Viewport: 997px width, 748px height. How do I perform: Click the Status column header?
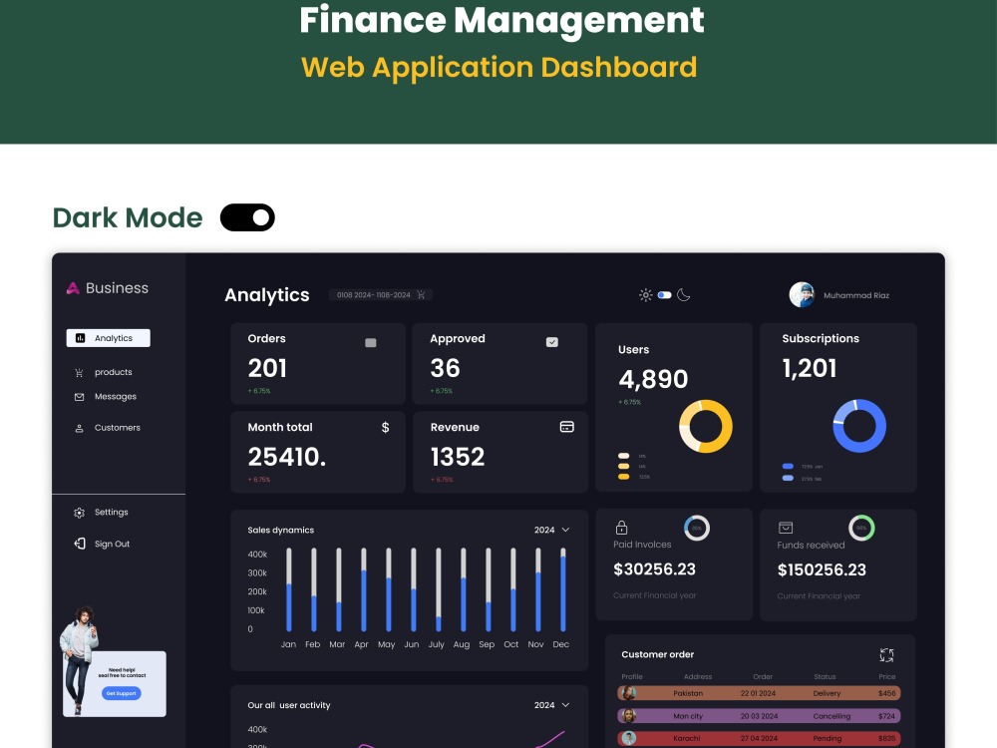pyautogui.click(x=825, y=677)
